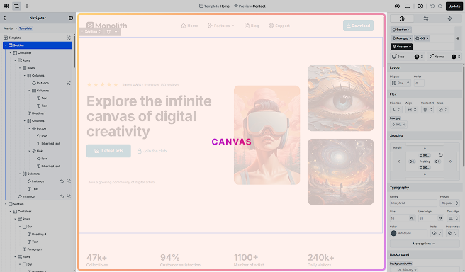Reset padding with the undo icon
465x272 pixels.
(441, 155)
